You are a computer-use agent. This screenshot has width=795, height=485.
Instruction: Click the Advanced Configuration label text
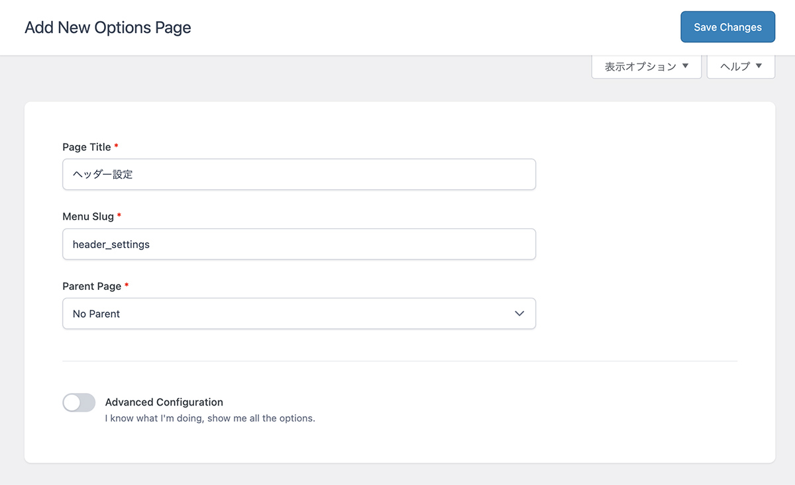[x=164, y=402]
